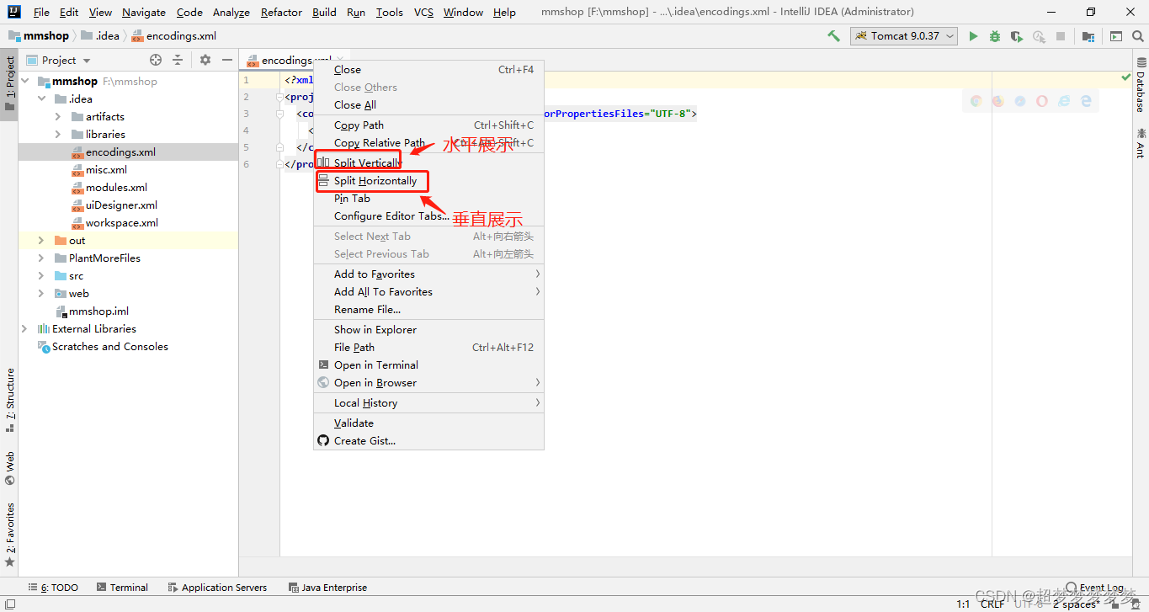This screenshot has width=1149, height=612.
Task: Collapse the mmshop root node
Action: (x=25, y=82)
